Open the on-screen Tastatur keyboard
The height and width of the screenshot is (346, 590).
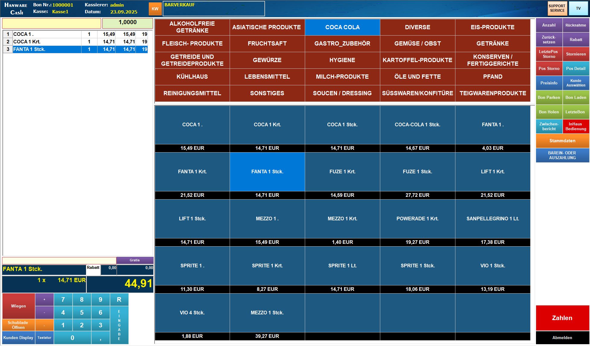(44, 338)
